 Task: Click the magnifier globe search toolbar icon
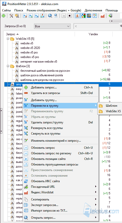click(50, 16)
